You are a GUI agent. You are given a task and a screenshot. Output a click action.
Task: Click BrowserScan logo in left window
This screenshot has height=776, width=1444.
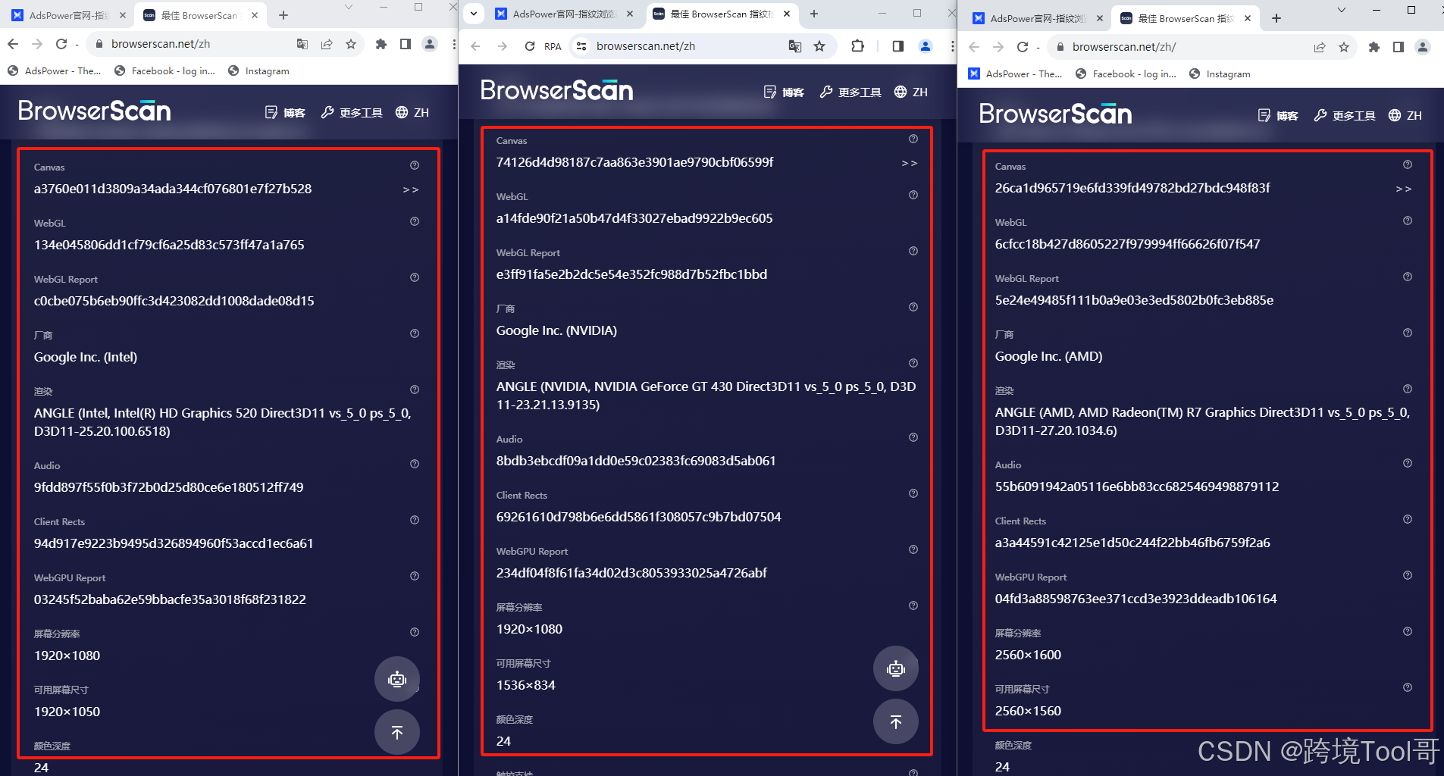click(95, 111)
